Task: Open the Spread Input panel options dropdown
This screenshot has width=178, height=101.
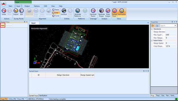Action: [146, 71]
